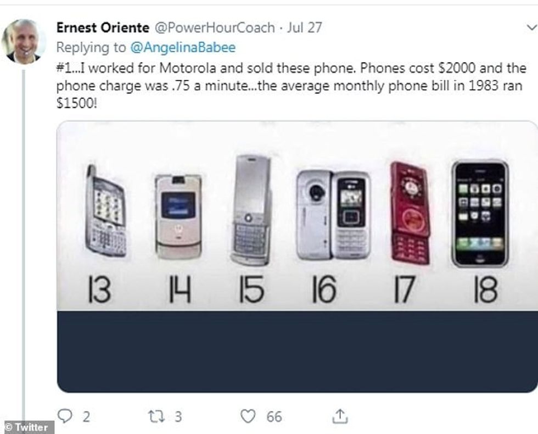Viewport: 538px width, 434px height.
Task: Click the iPhone labeled 18
Action: click(x=480, y=213)
